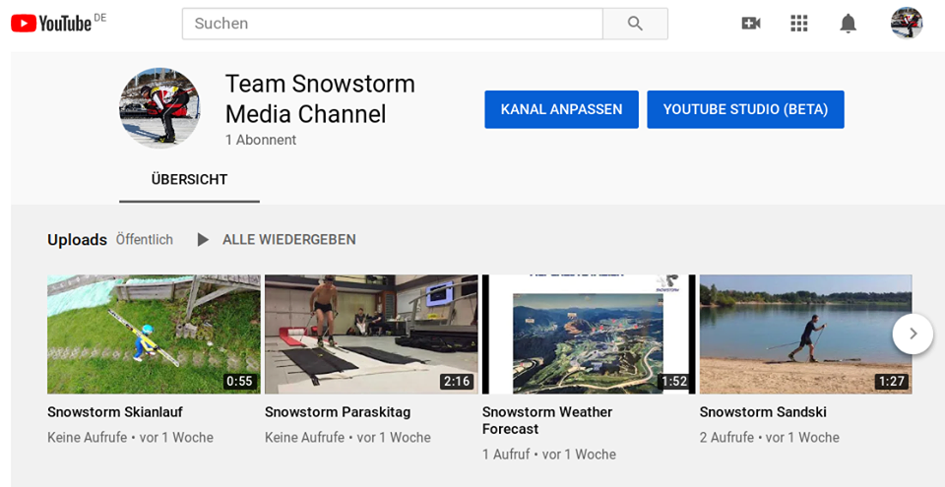Open the Snowstorm Weather Forecast thumbnail

pyautogui.click(x=589, y=335)
